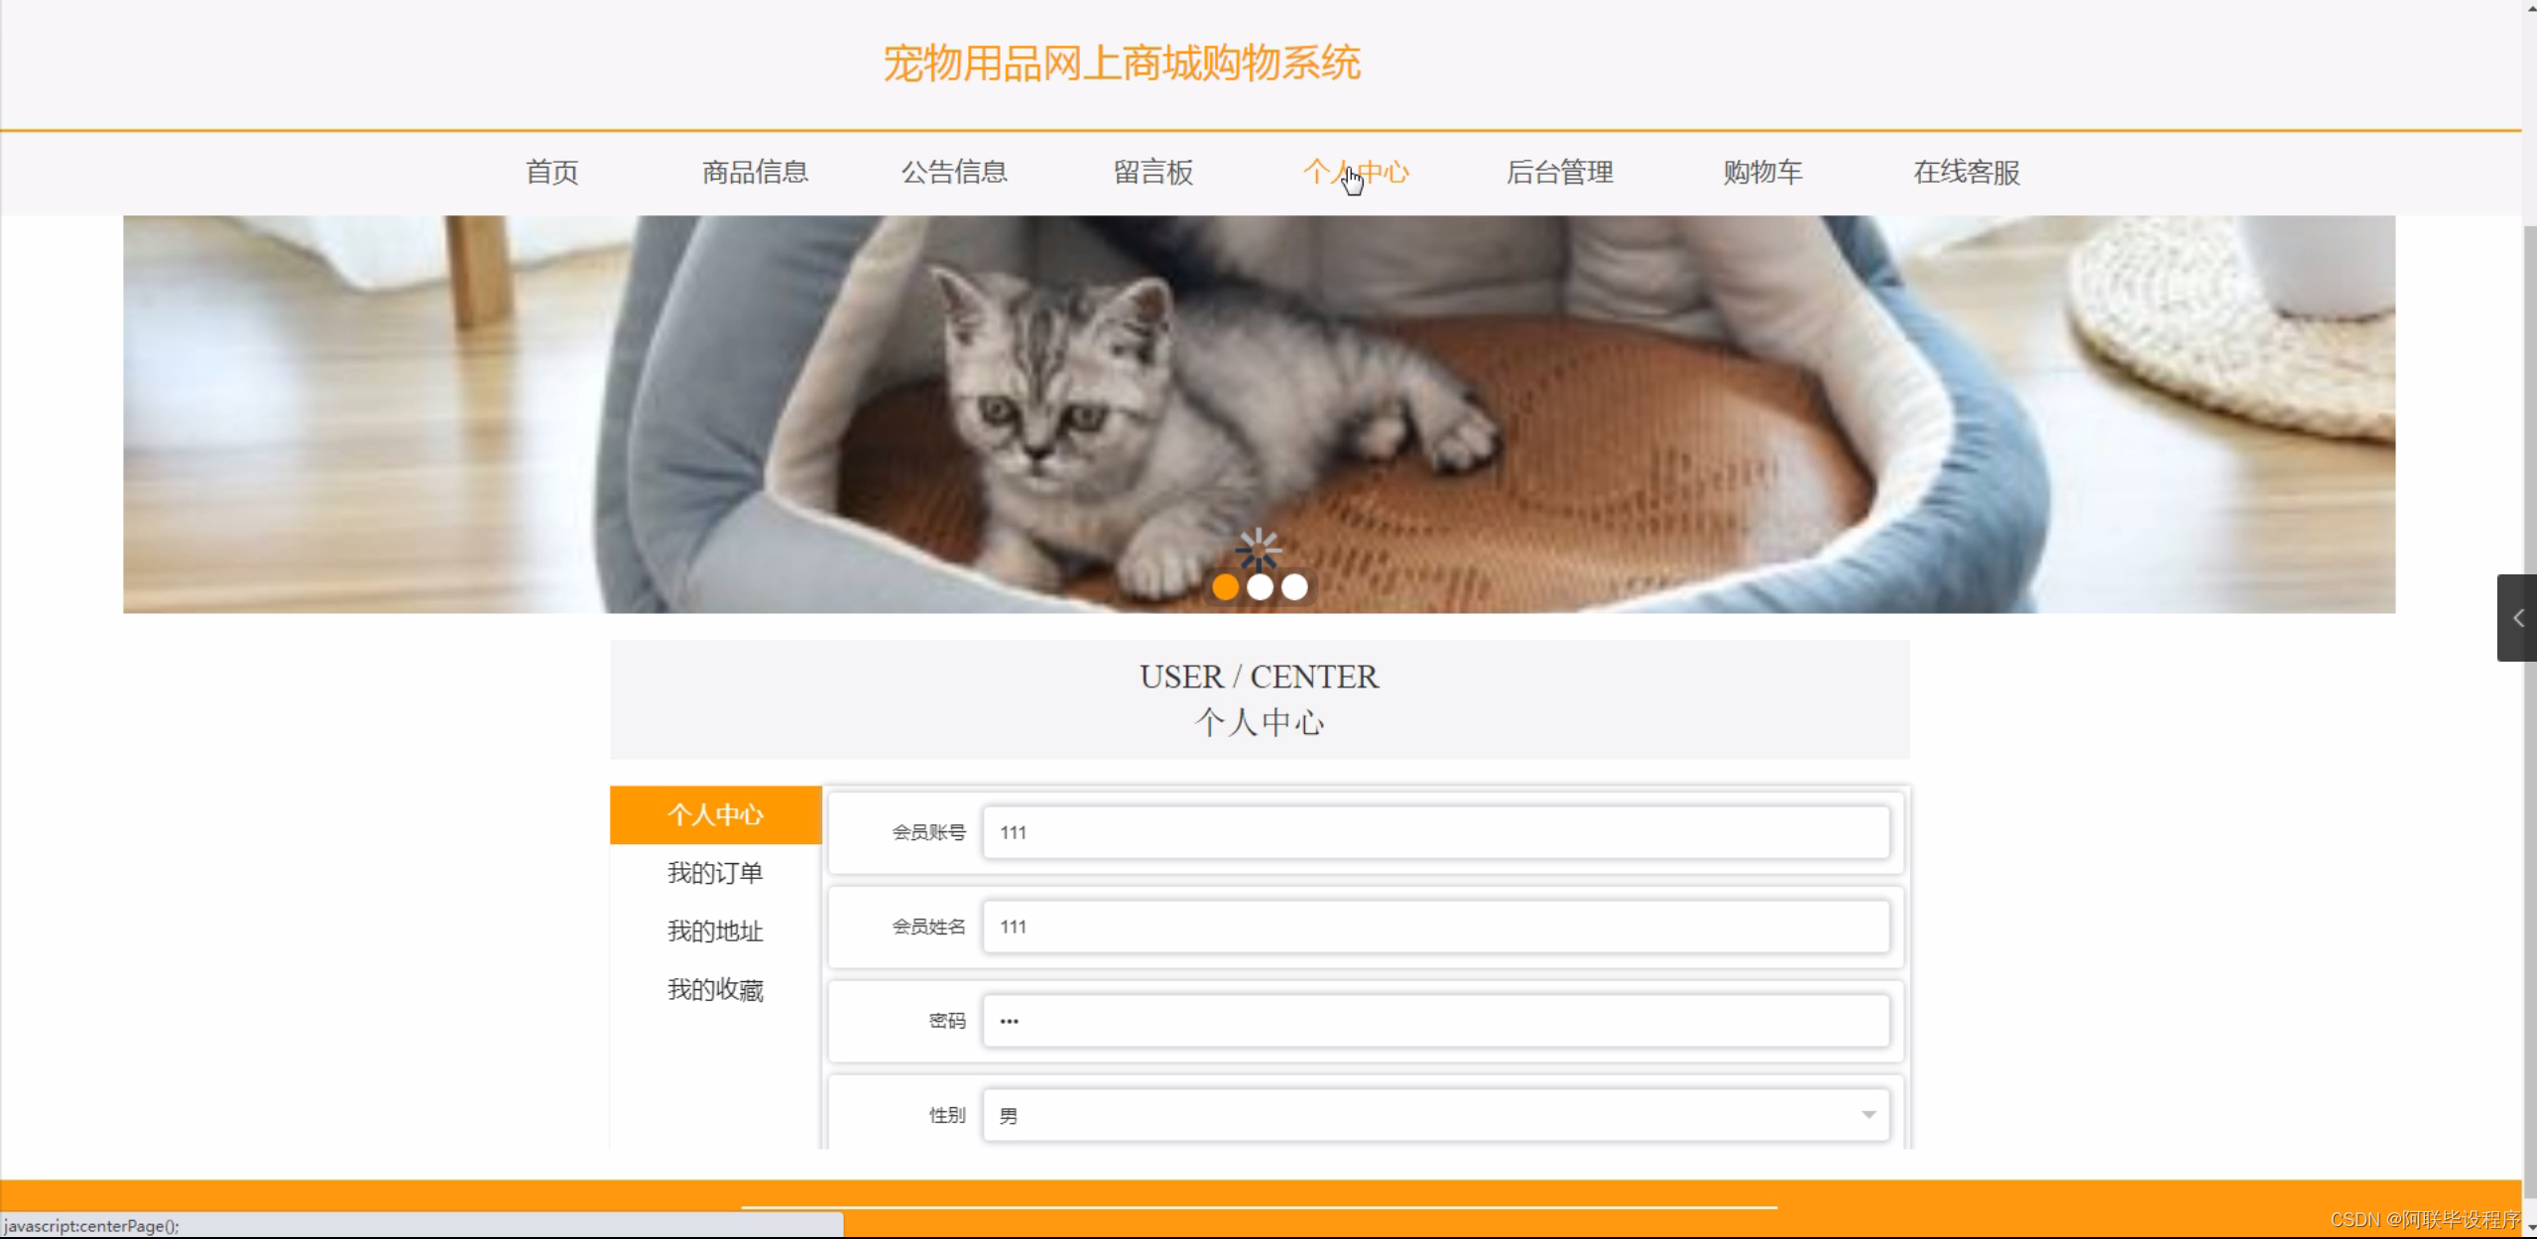Select the first orange carousel dot
Screen dimensions: 2537x1239
1225,587
